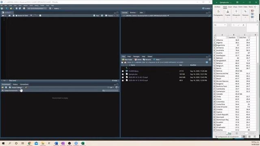The width and height of the screenshot is (260, 146).
Task: Check the box for CLASES.Rproj
Action: (x=123, y=71)
